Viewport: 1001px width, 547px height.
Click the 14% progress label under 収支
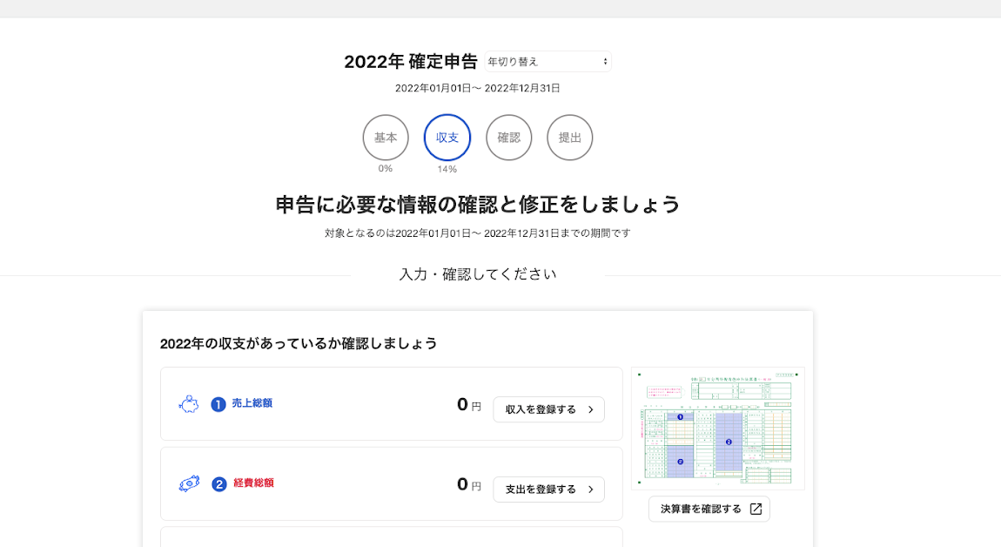coord(447,169)
